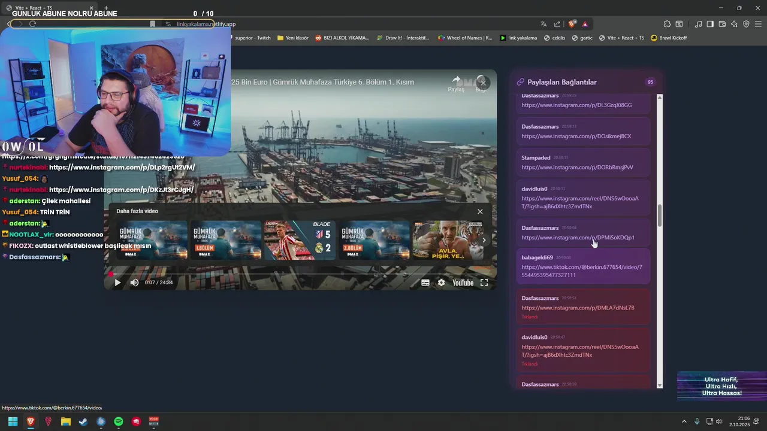Screen dimensions: 767x431
Task: Open first Gümrük Muhafaza suggested thumbnail
Action: (152, 240)
